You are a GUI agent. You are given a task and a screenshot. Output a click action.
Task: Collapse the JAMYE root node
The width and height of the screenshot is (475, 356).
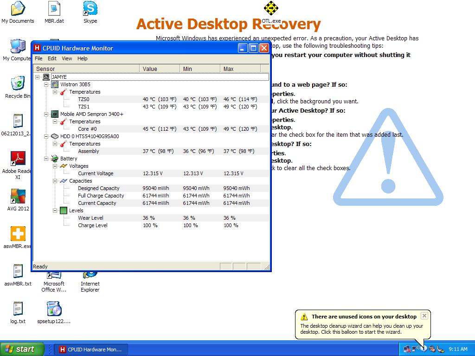click(37, 77)
